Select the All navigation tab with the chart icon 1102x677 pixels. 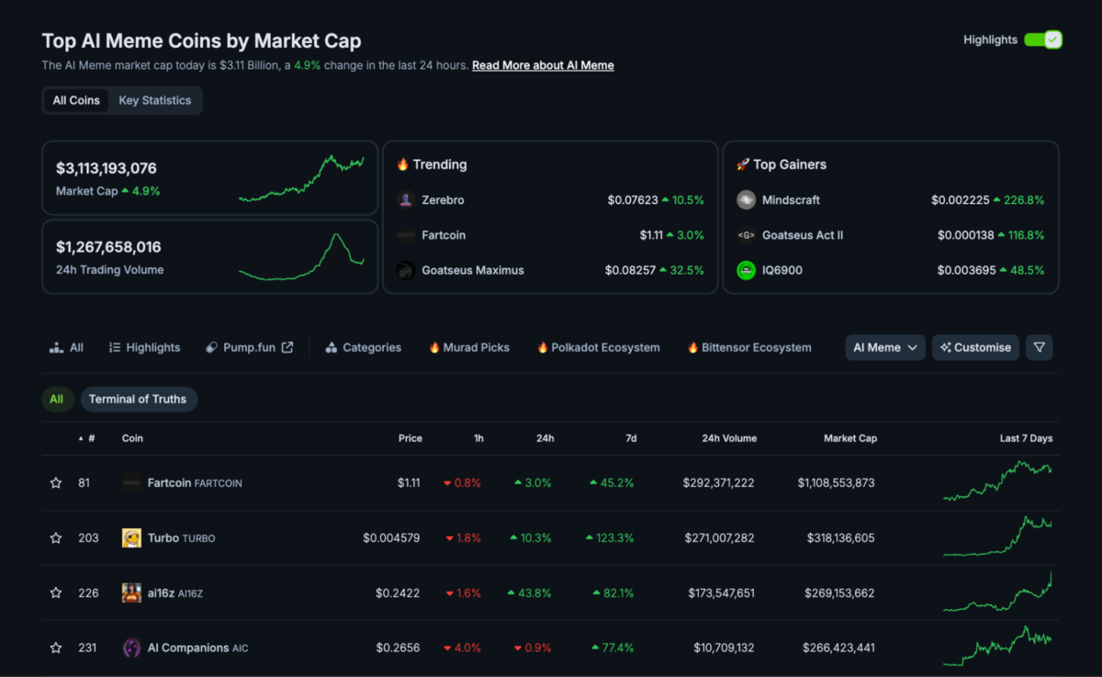pos(66,347)
